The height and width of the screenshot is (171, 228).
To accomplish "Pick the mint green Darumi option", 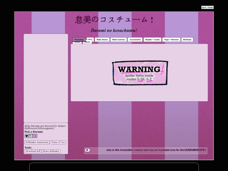I will (31, 136).
